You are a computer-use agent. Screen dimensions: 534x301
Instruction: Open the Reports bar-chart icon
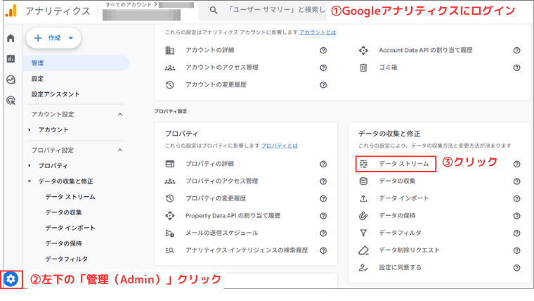pyautogui.click(x=11, y=58)
